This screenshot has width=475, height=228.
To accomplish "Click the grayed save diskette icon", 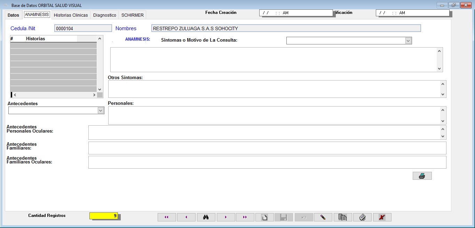I will point(284,217).
